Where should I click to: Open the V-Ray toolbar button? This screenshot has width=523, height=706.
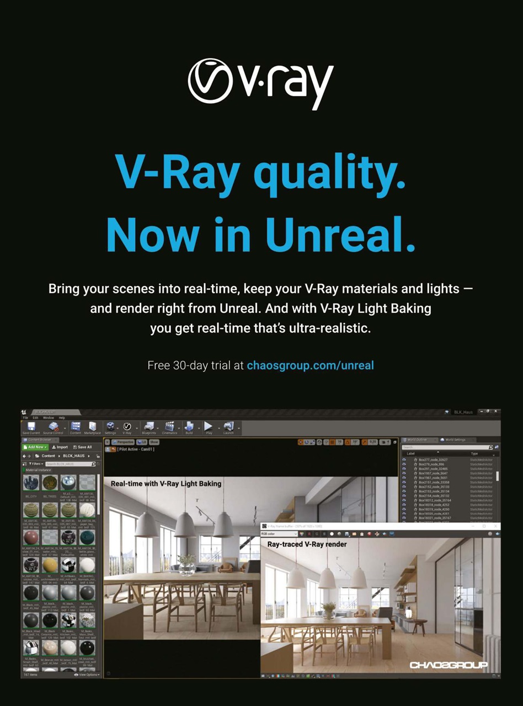(127, 427)
